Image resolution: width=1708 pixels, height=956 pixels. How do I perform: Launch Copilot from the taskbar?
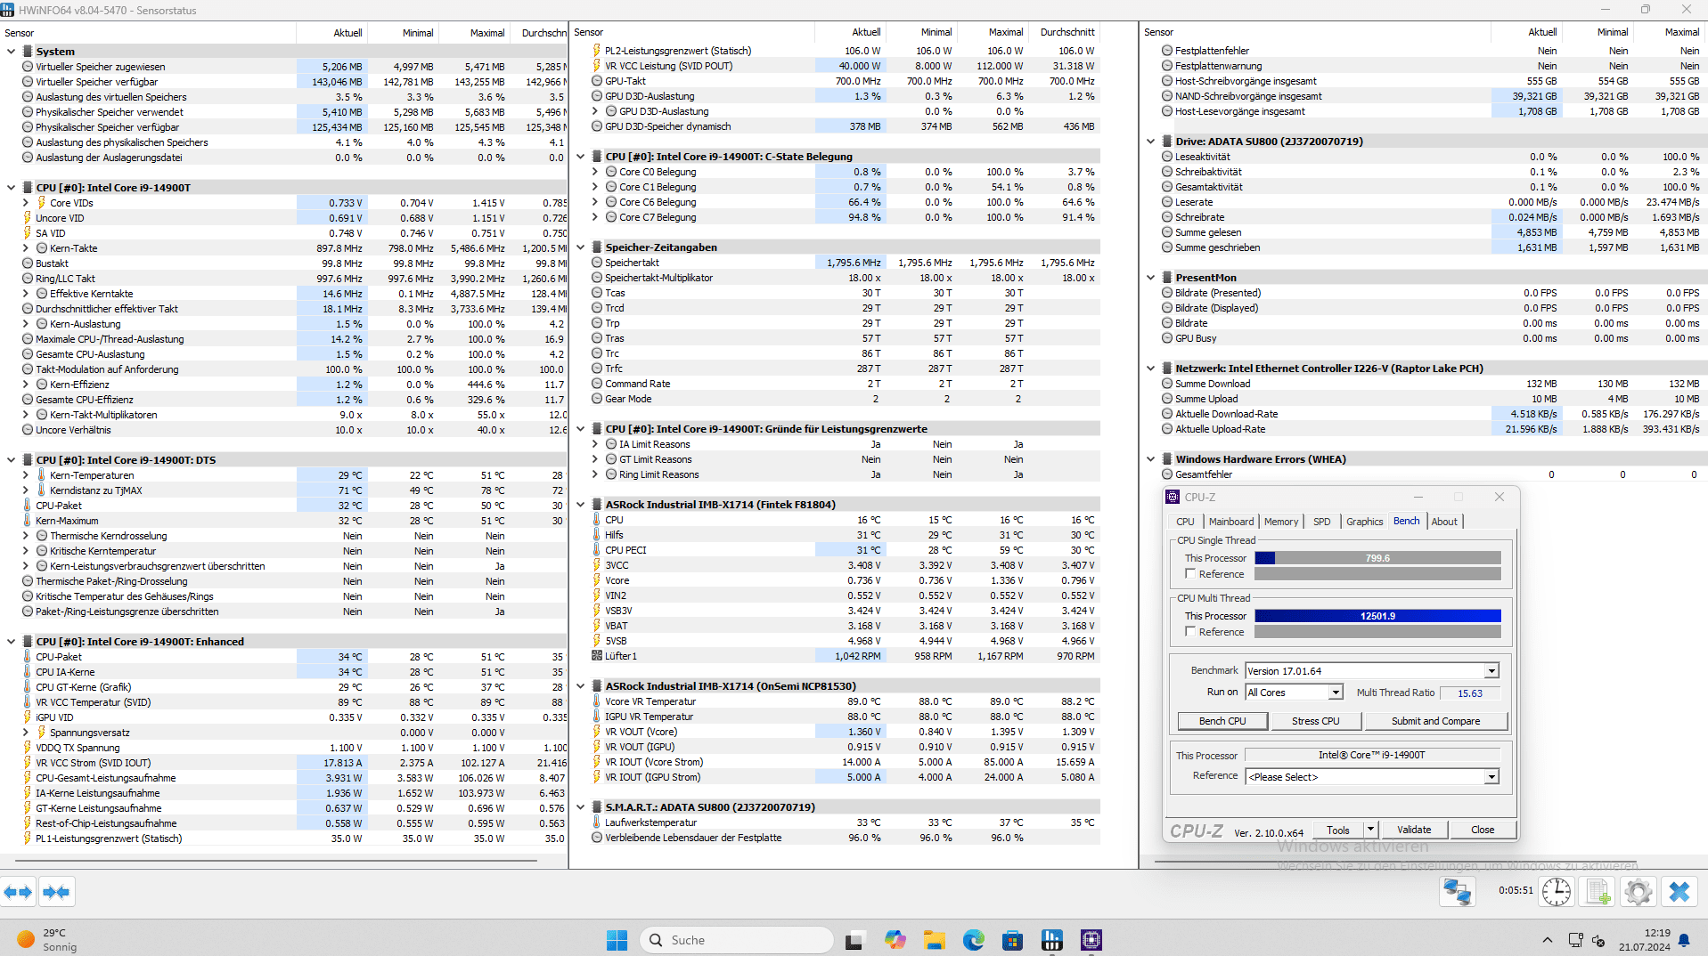click(895, 940)
